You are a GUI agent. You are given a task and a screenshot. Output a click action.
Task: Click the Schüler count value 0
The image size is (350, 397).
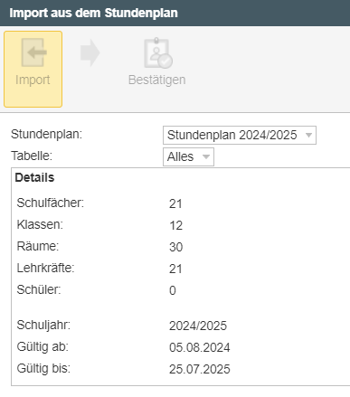173,290
